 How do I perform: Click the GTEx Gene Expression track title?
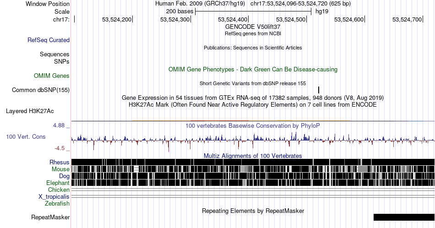pos(253,98)
